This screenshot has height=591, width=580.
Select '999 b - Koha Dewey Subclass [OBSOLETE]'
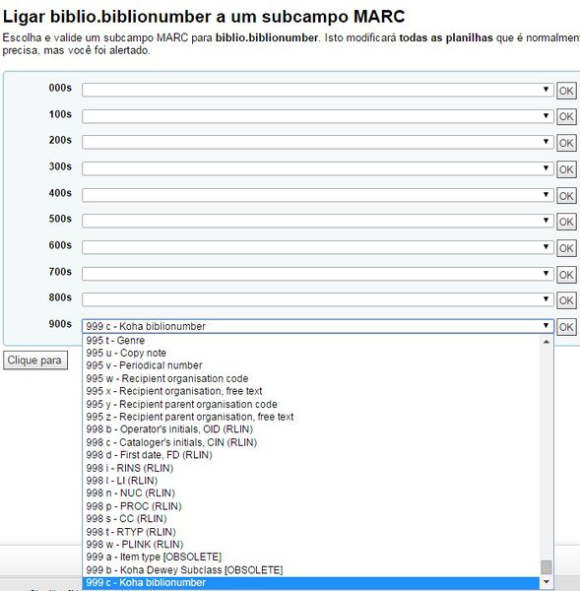coord(311,569)
